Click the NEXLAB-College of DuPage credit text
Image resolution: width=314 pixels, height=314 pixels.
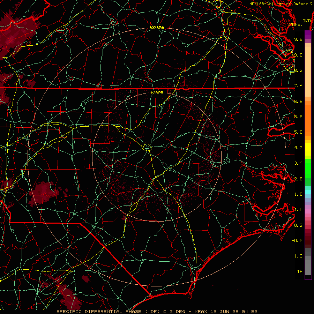(279, 4)
